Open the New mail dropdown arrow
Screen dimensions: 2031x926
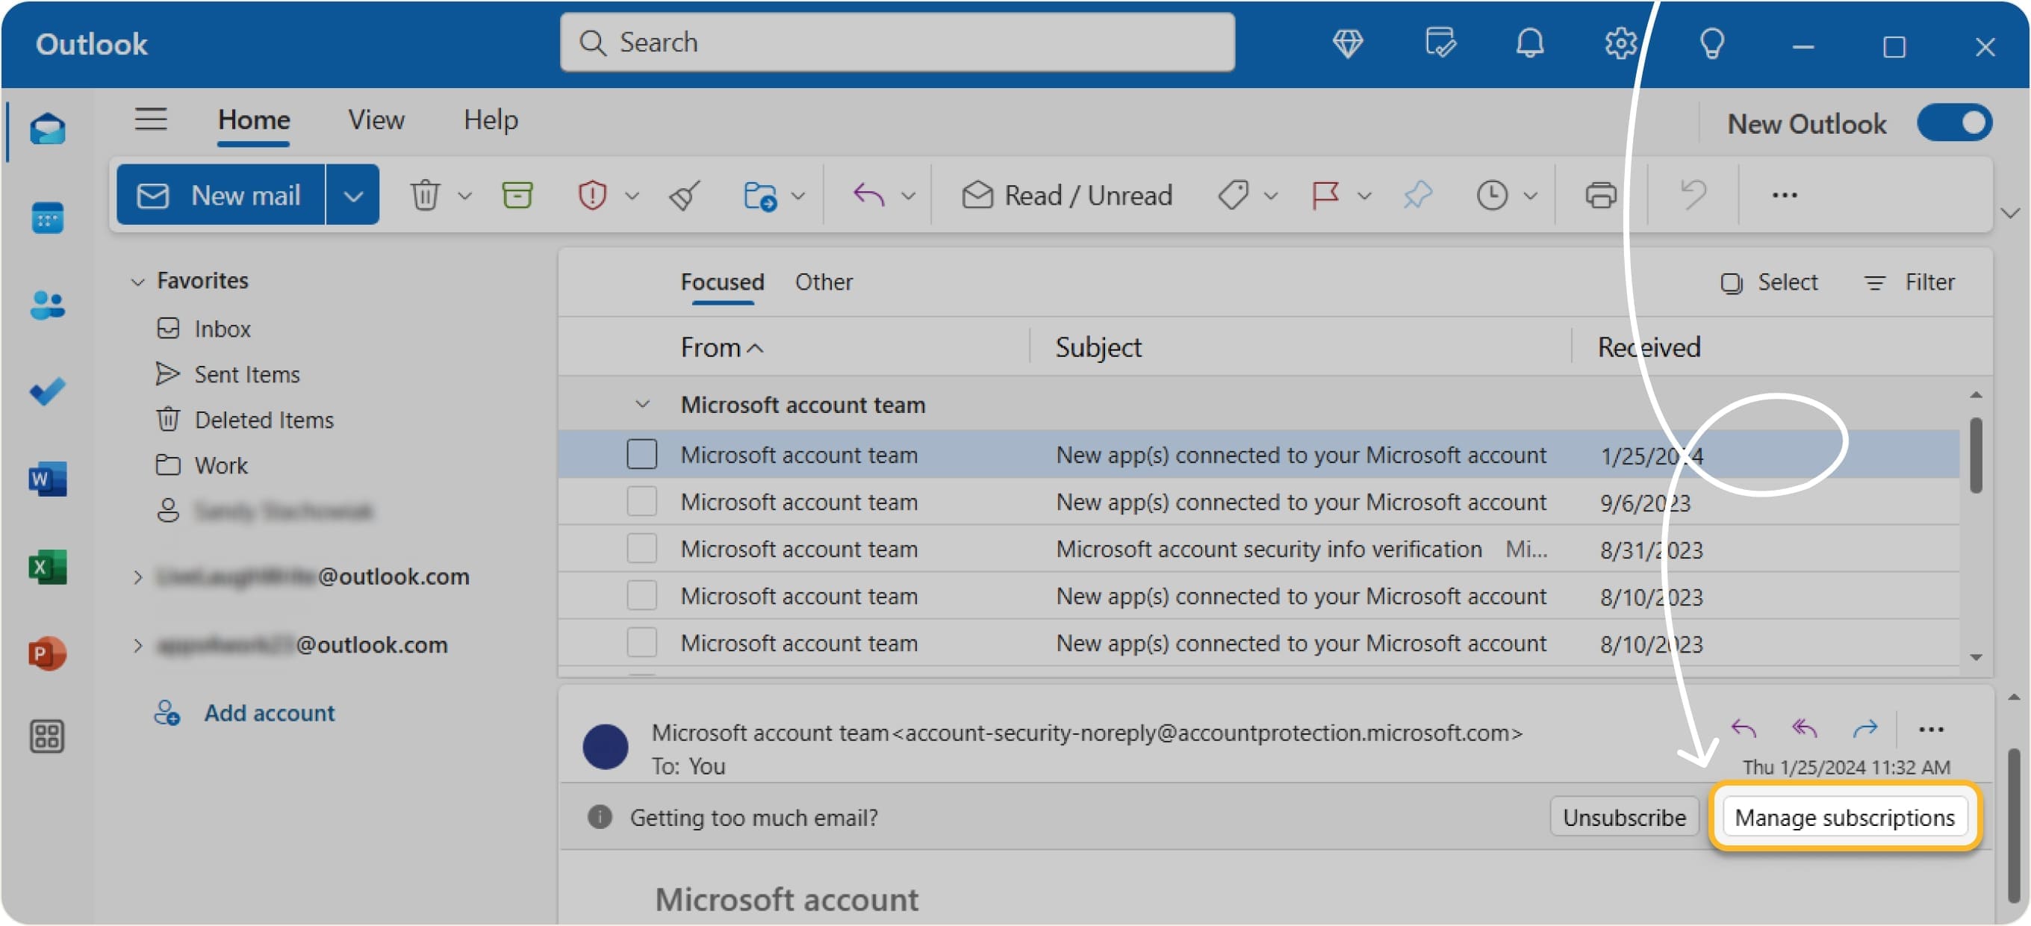click(352, 194)
